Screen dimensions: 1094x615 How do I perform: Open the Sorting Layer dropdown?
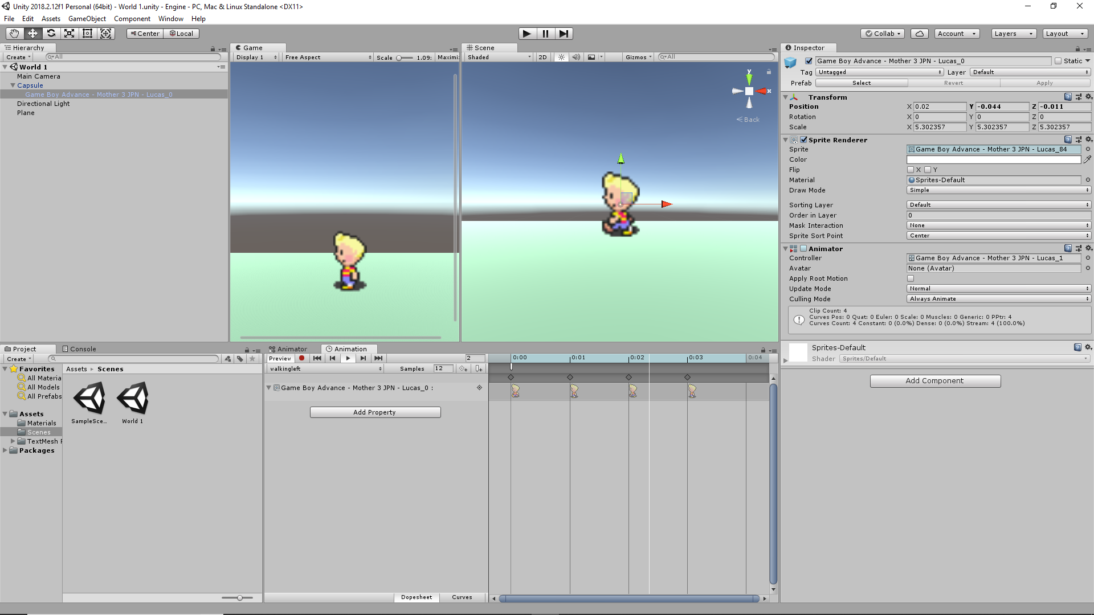[x=998, y=205]
